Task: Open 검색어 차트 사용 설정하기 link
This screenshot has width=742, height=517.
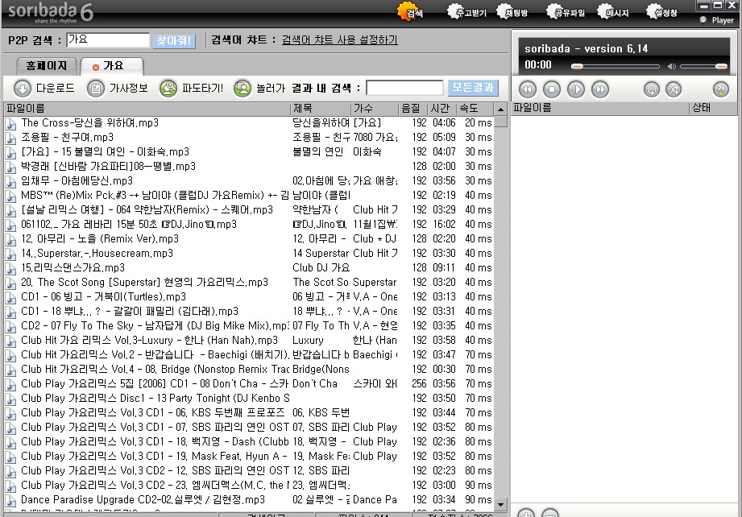Action: coord(339,39)
